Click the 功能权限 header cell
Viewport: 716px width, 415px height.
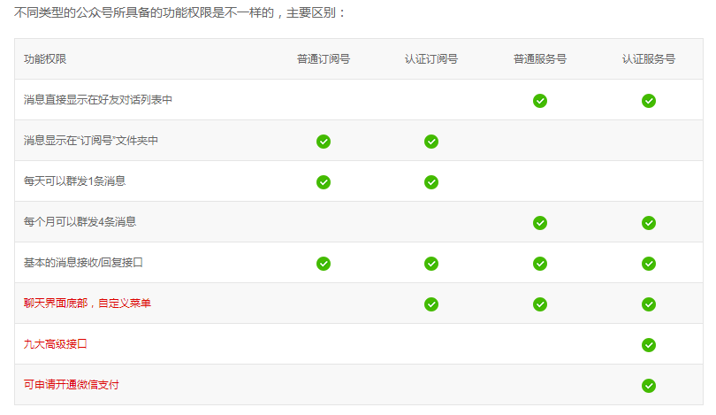coord(45,59)
